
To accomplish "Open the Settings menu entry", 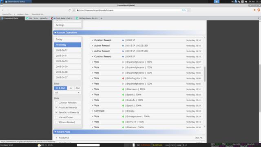I will tap(67, 25).
